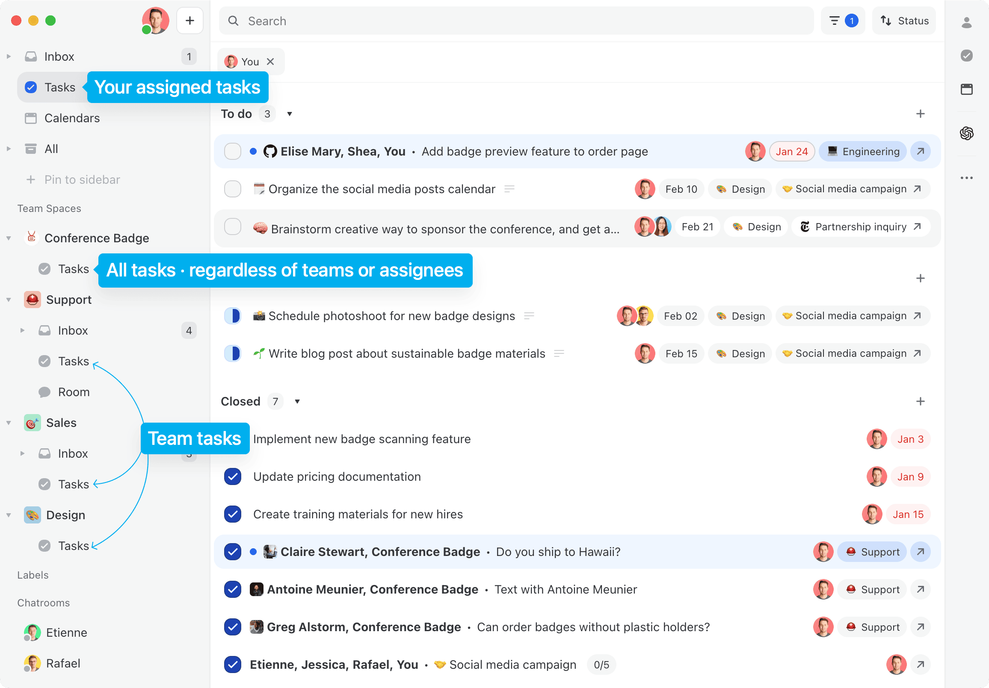Open the filter icon showing 1 active filter
This screenshot has width=989, height=688.
[843, 20]
